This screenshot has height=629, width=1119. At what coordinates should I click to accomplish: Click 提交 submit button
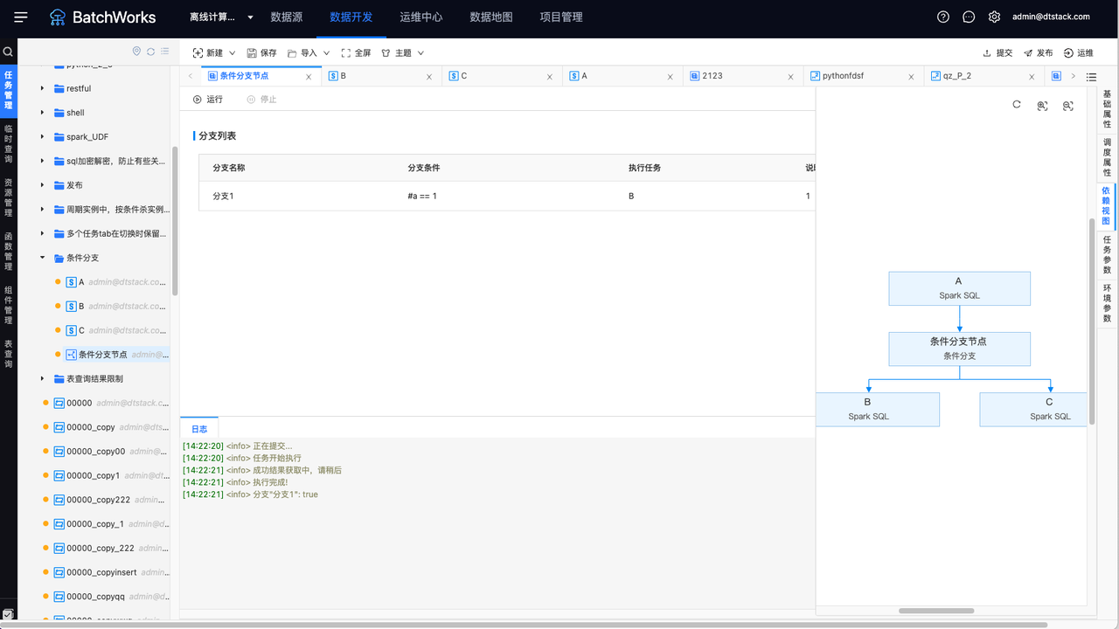[997, 52]
